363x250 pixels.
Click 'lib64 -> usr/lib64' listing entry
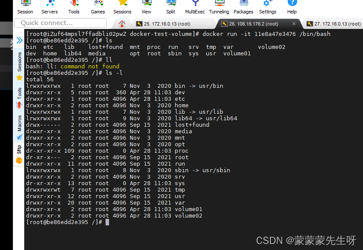coord(206,118)
